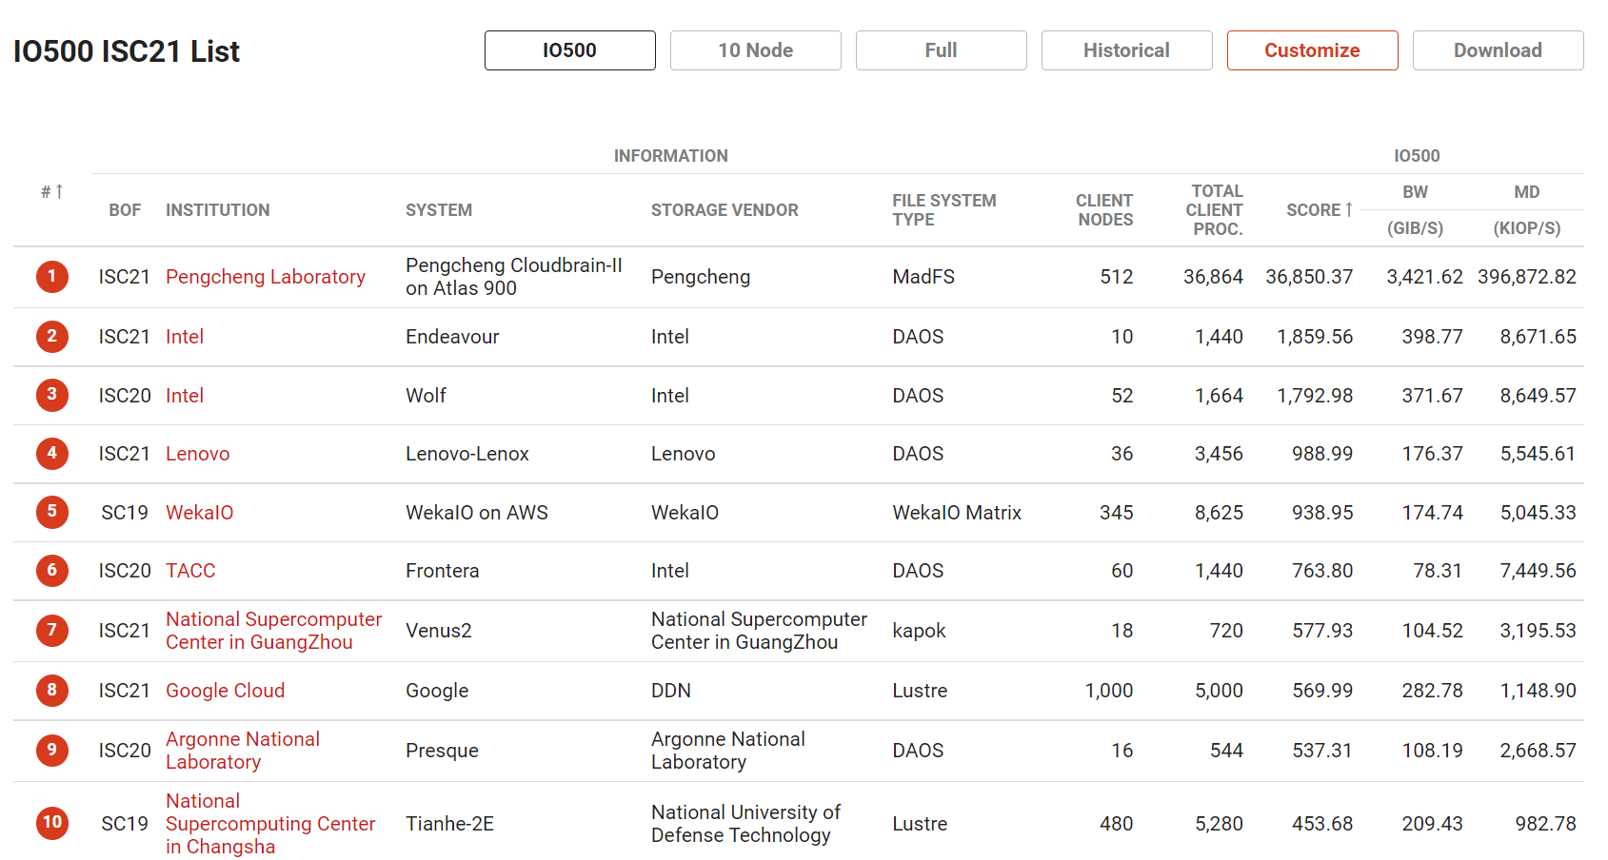This screenshot has width=1608, height=860.
Task: Open the Intel link for Wolf system
Action: pos(185,396)
